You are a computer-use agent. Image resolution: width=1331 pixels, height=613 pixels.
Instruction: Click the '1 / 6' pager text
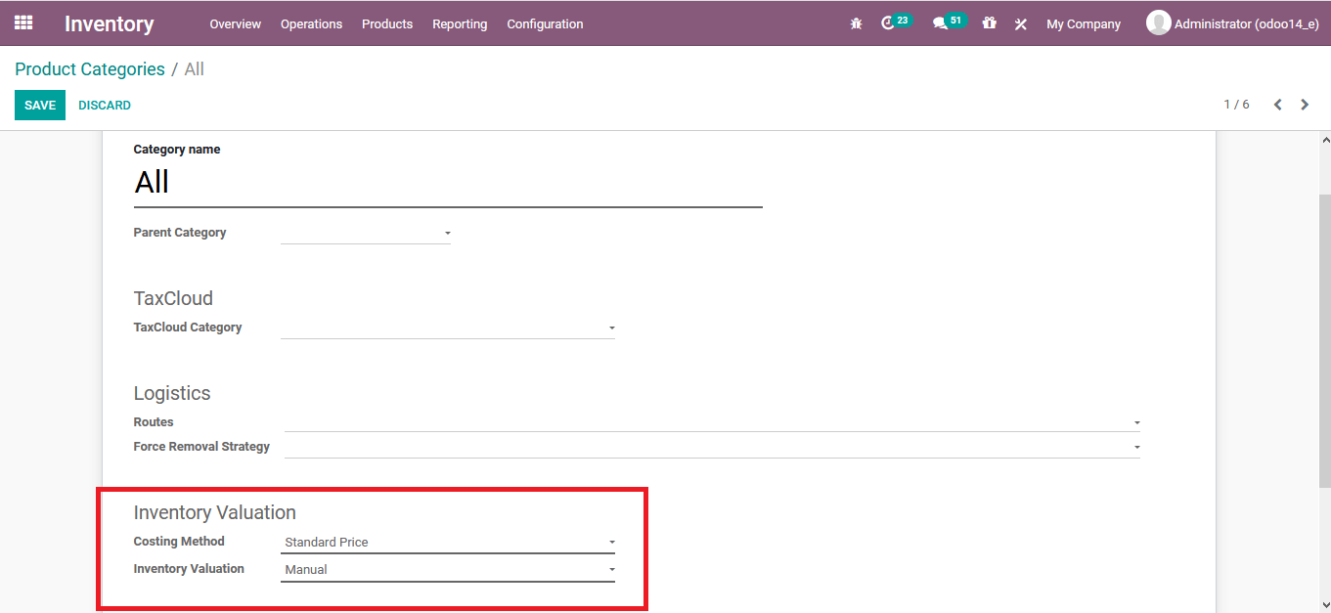1236,105
